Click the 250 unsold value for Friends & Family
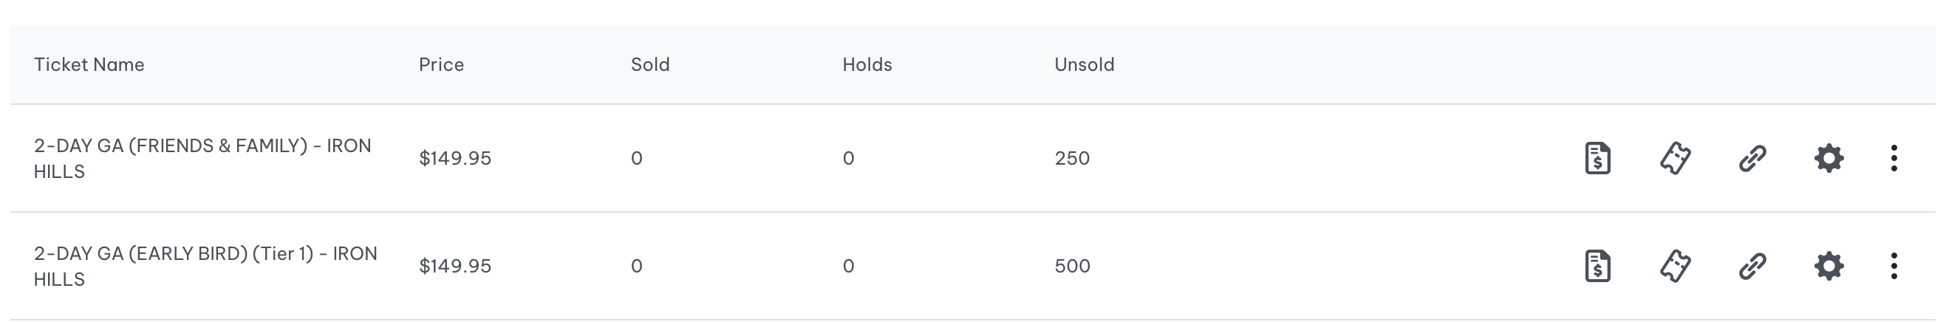 click(1072, 159)
